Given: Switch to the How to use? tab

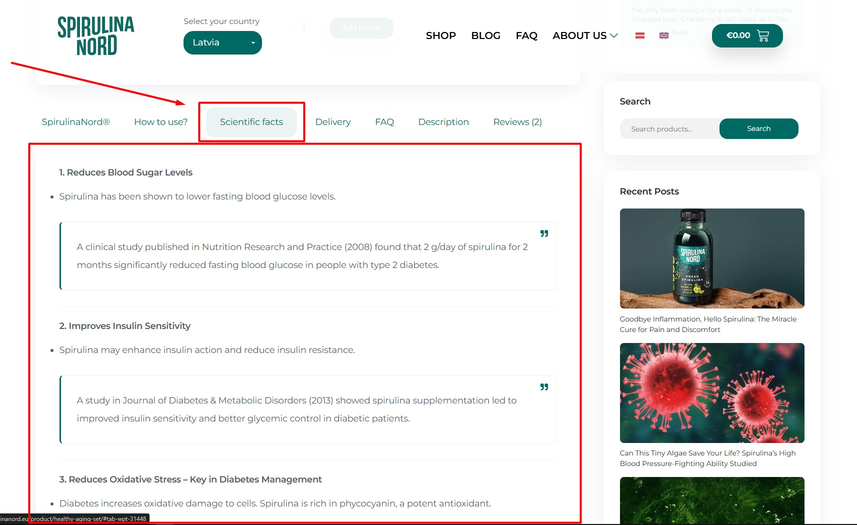Looking at the screenshot, I should [x=160, y=122].
